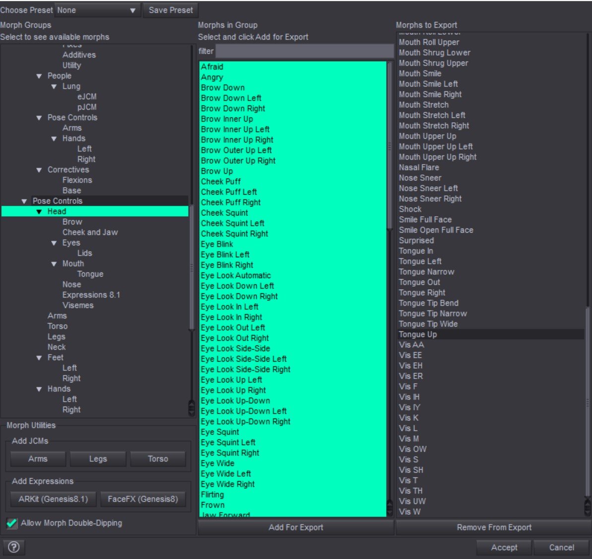Toggle Allow Morph Double-Dipping checkbox

coord(12,523)
